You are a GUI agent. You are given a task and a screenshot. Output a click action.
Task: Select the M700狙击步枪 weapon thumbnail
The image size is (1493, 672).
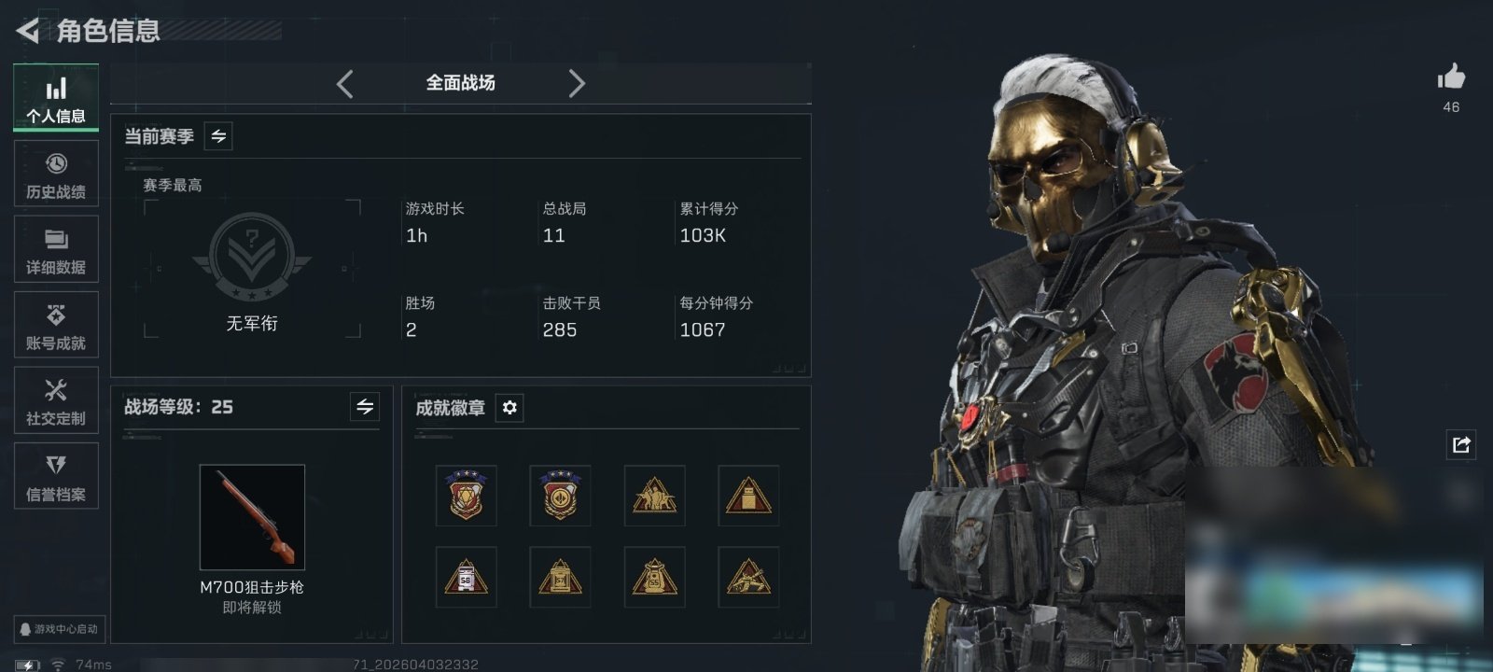tap(252, 517)
